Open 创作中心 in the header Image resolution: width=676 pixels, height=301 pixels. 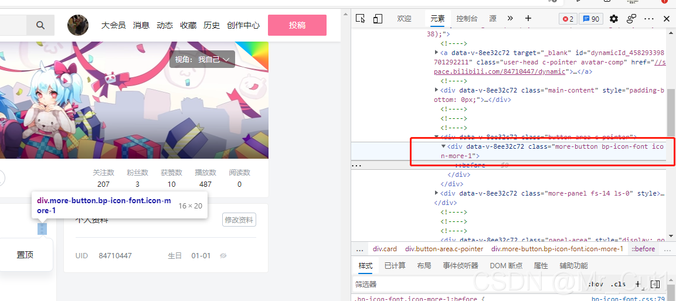click(x=243, y=25)
